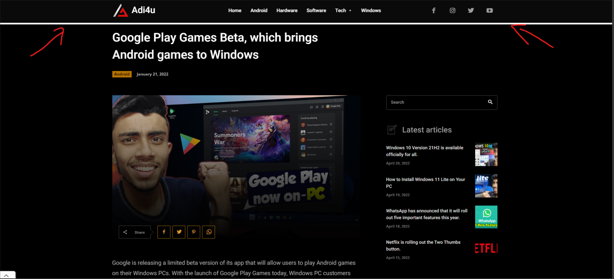Open Netflix Two Thumbs button article

click(x=423, y=246)
